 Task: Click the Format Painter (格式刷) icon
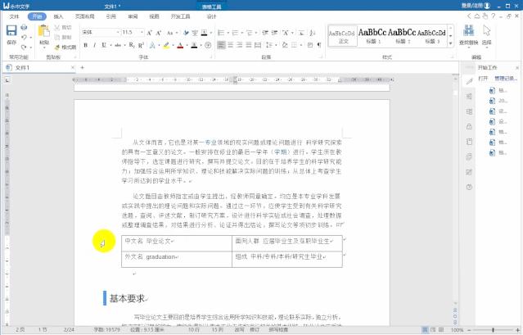[x=57, y=47]
